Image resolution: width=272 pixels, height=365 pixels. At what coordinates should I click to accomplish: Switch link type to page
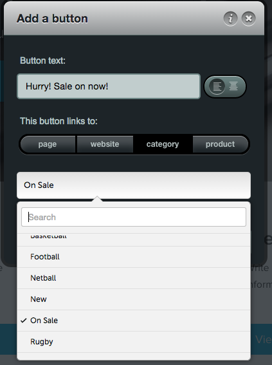(x=48, y=144)
